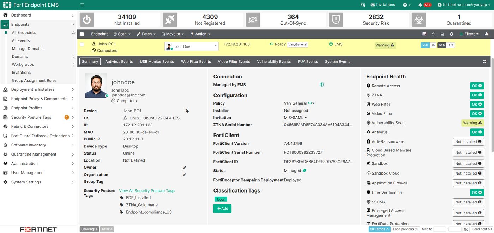Toggle the hamburger menu to collapse sidebar
The width and height of the screenshot is (494, 233).
(x=82, y=5)
